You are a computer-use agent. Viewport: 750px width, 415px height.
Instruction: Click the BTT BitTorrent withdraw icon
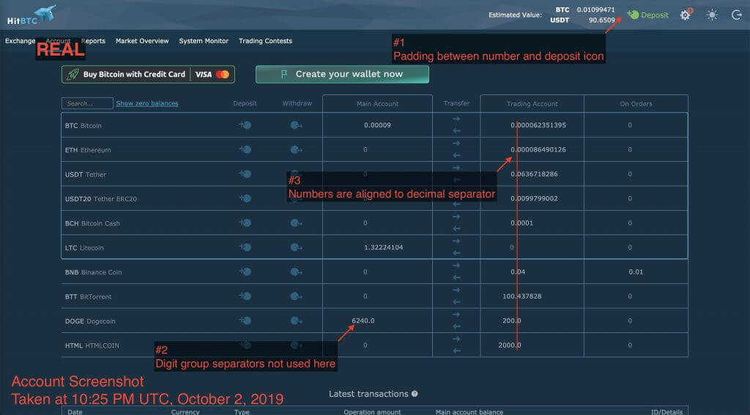pyautogui.click(x=296, y=296)
